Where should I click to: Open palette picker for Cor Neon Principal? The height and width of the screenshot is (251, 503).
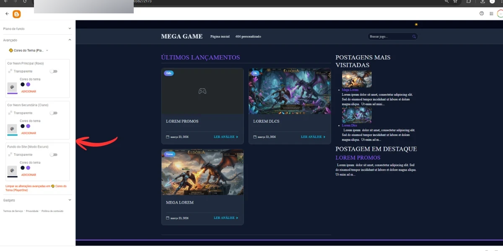coord(12,87)
